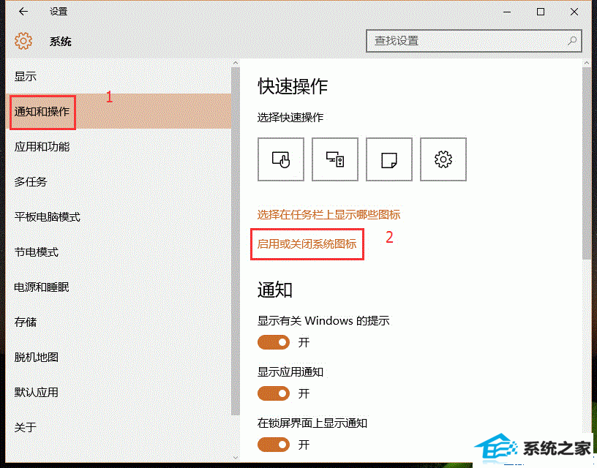Screen dimensions: 597x468
Task: Toggle 在锁屏界面上显示通知 off
Action: pos(274,445)
